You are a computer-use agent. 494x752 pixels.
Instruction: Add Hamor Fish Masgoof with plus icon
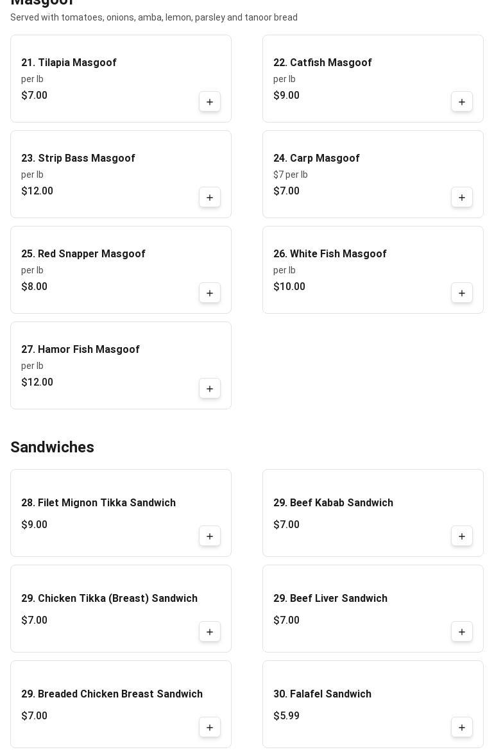tap(210, 389)
